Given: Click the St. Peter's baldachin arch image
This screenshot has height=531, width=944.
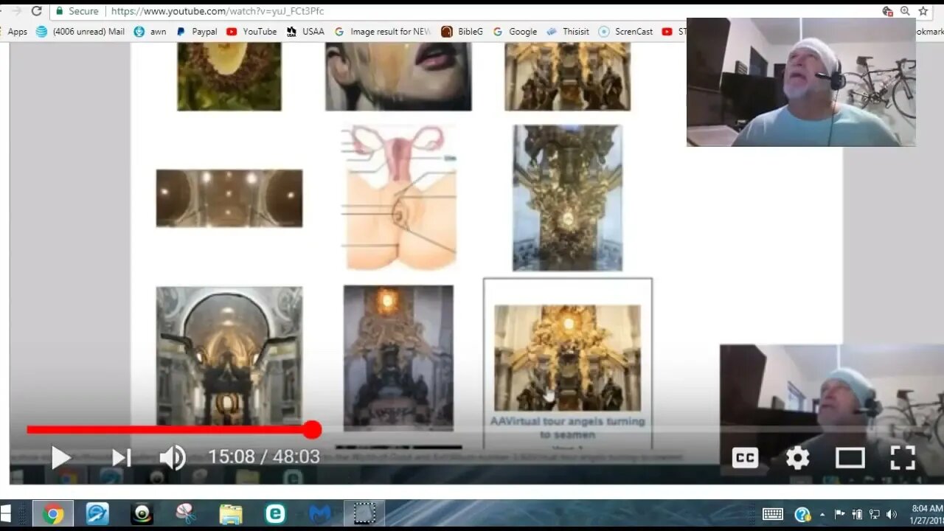Looking at the screenshot, I should [x=229, y=356].
